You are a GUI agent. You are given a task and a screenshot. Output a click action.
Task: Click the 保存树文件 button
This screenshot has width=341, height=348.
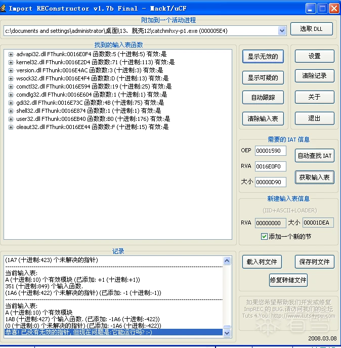tap(314, 262)
